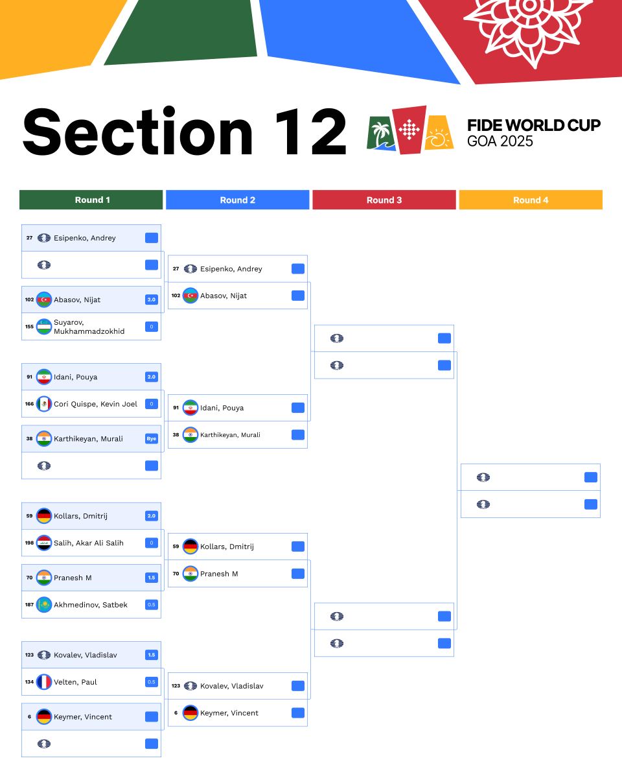Click FIDE icon next to Kovalev in Round 2
The height and width of the screenshot is (778, 622).
tap(190, 686)
